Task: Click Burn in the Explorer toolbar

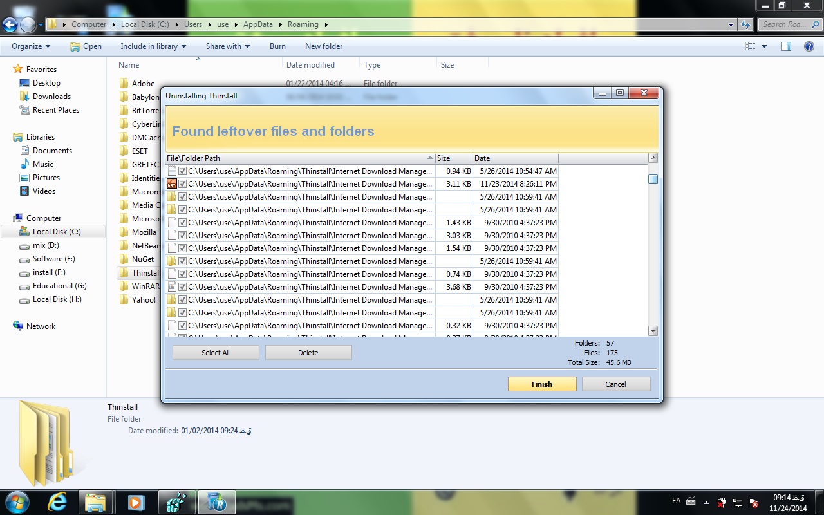Action: tap(277, 46)
